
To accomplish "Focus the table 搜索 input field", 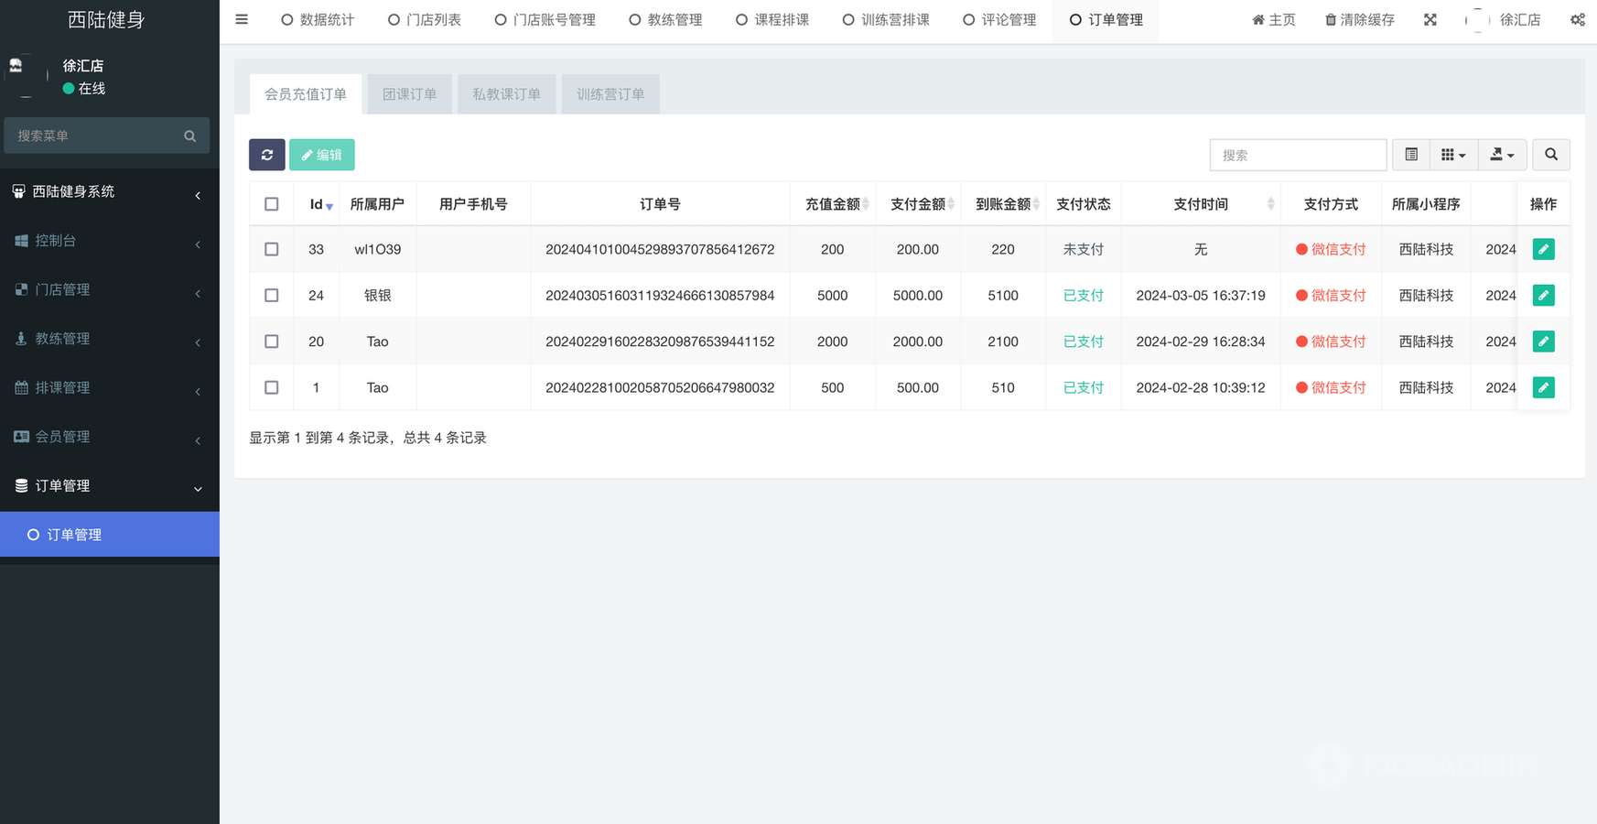I will click(x=1297, y=155).
